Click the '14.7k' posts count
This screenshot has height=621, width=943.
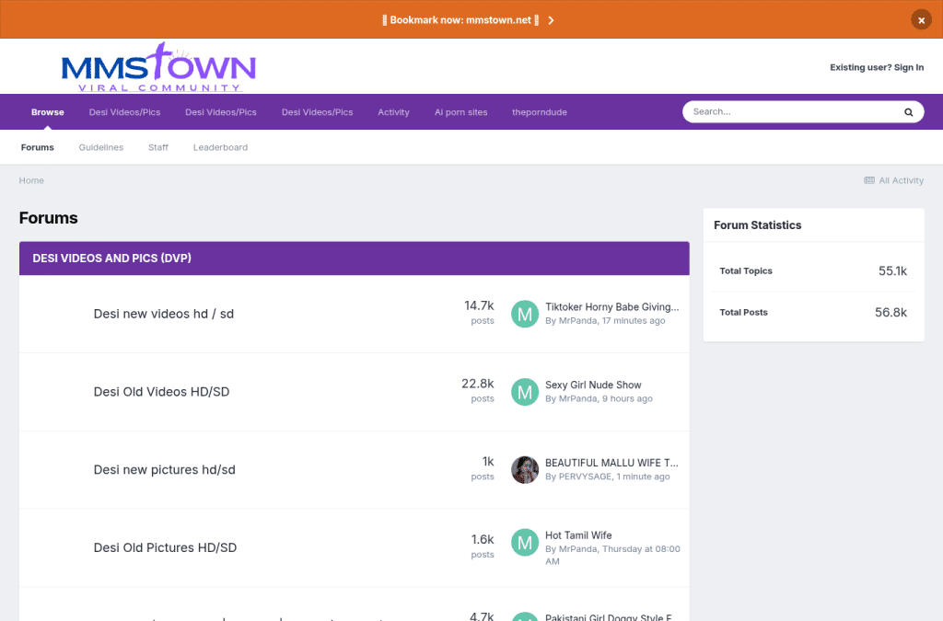[479, 305]
